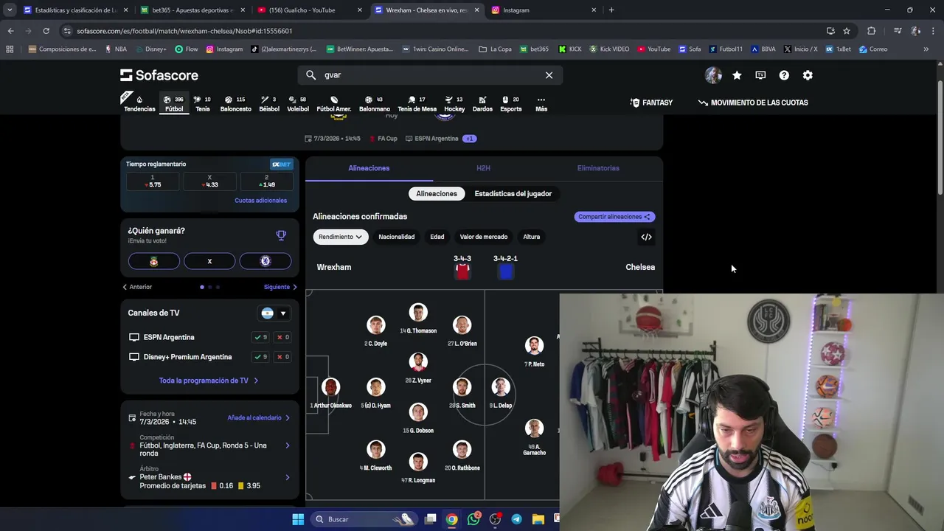Image resolution: width=944 pixels, height=531 pixels.
Task: Vote for Chelsea to win
Action: (x=265, y=261)
